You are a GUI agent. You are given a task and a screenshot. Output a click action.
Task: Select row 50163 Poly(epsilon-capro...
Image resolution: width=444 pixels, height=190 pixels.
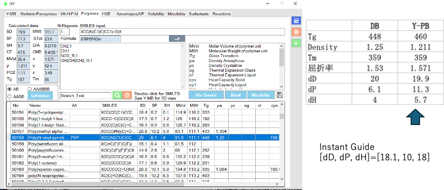[143, 169]
